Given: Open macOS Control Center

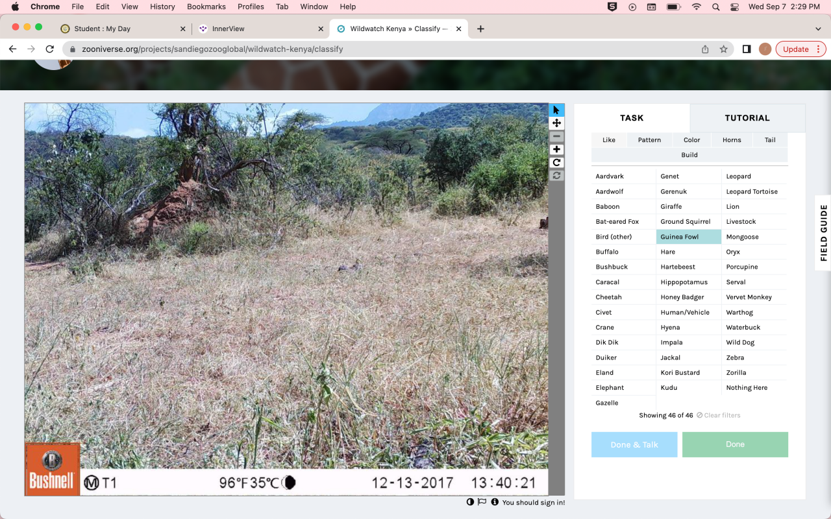Looking at the screenshot, I should pyautogui.click(x=735, y=6).
